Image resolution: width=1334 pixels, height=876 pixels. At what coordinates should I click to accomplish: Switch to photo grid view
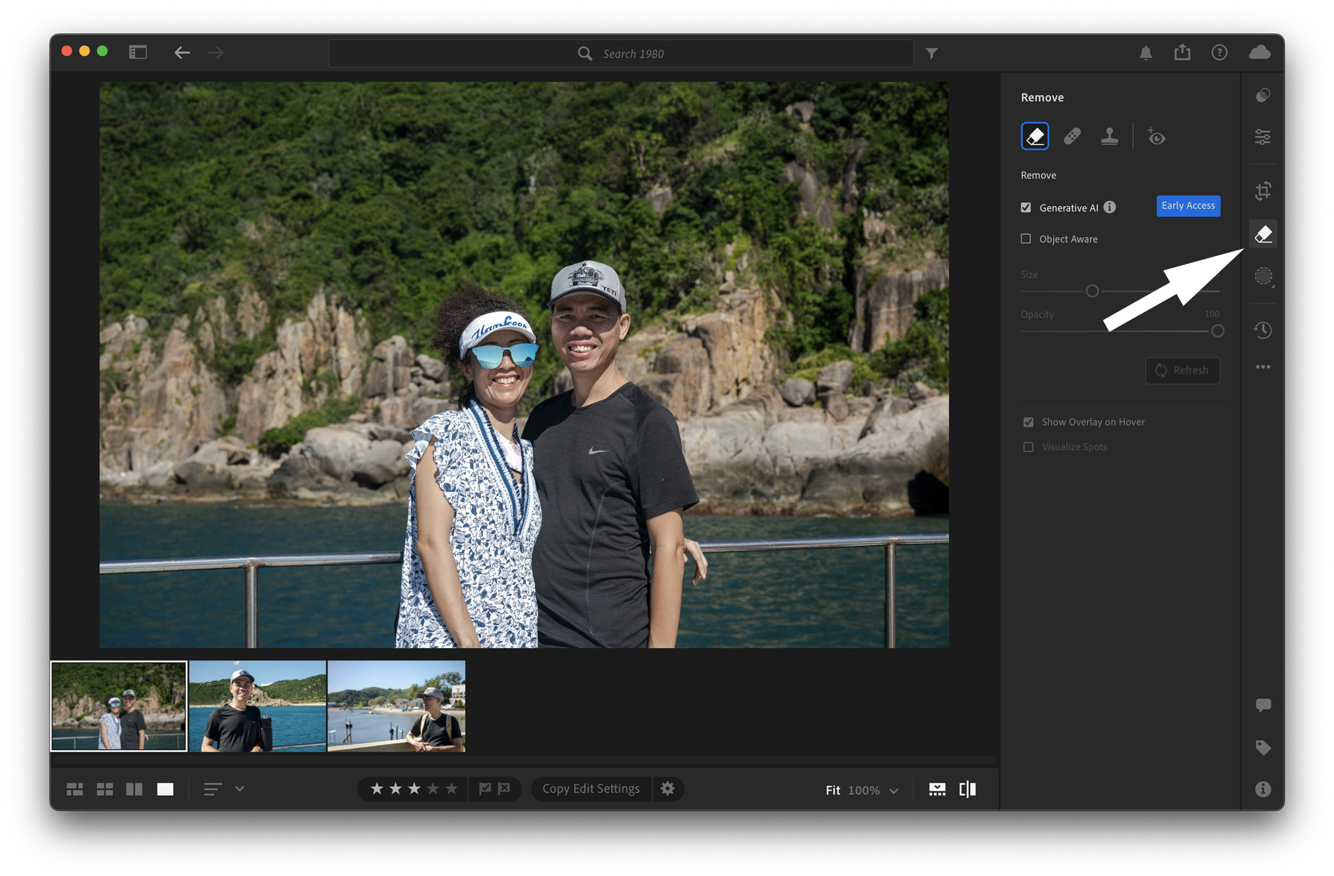(75, 789)
